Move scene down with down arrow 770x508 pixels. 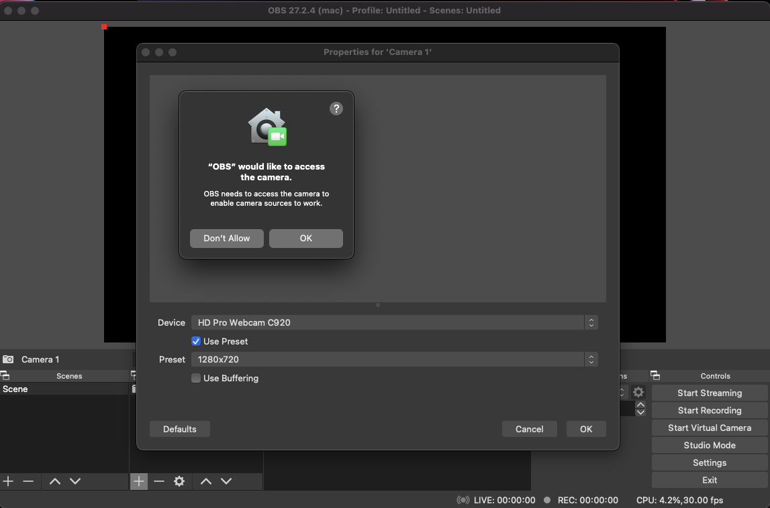click(75, 481)
